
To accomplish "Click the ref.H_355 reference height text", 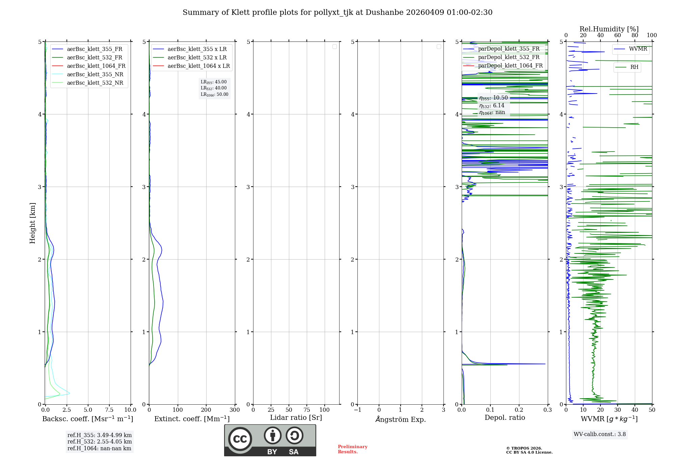I will tap(100, 435).
